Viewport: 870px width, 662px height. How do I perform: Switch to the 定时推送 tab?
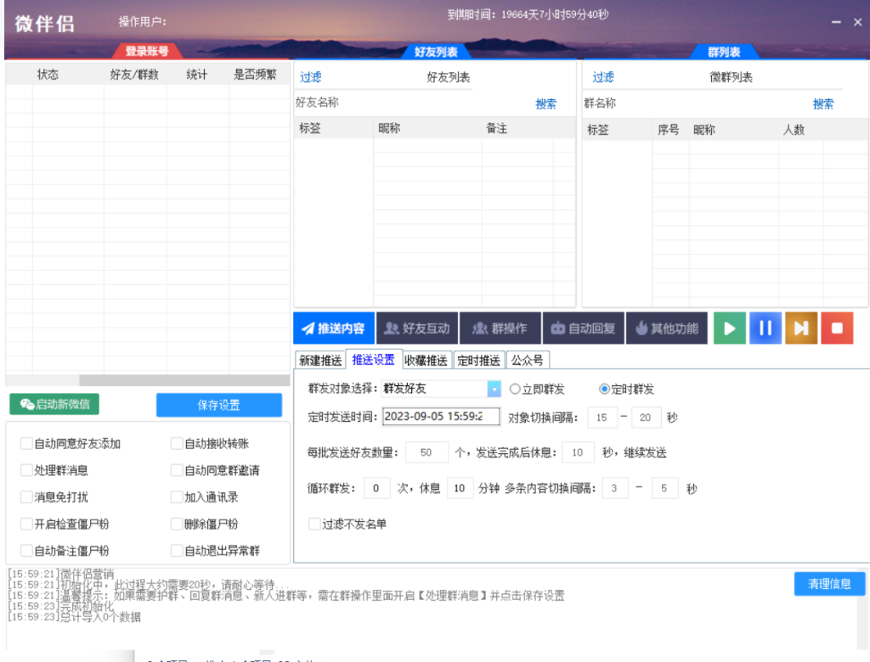[479, 361]
